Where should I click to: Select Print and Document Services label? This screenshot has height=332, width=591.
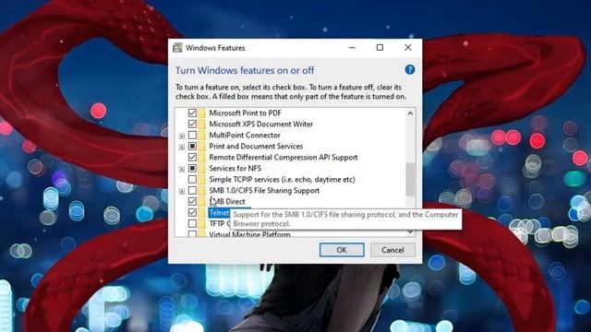pos(256,146)
